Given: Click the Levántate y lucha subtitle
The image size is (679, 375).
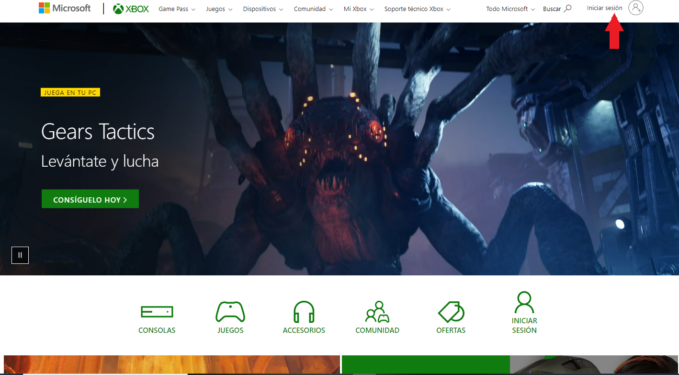Looking at the screenshot, I should 100,161.
